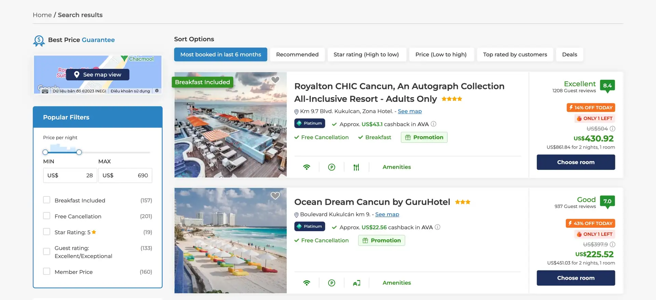This screenshot has height=300, width=656.
Task: Click the maximum price slider handle
Action: (79, 152)
